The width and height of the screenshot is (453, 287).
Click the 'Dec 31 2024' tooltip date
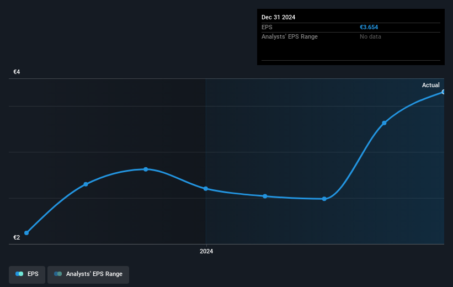278,17
